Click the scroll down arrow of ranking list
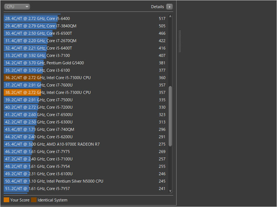This screenshot has width=277, height=207. [170, 191]
